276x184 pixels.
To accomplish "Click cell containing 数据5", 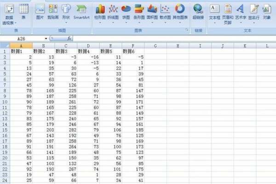I will coord(110,52).
